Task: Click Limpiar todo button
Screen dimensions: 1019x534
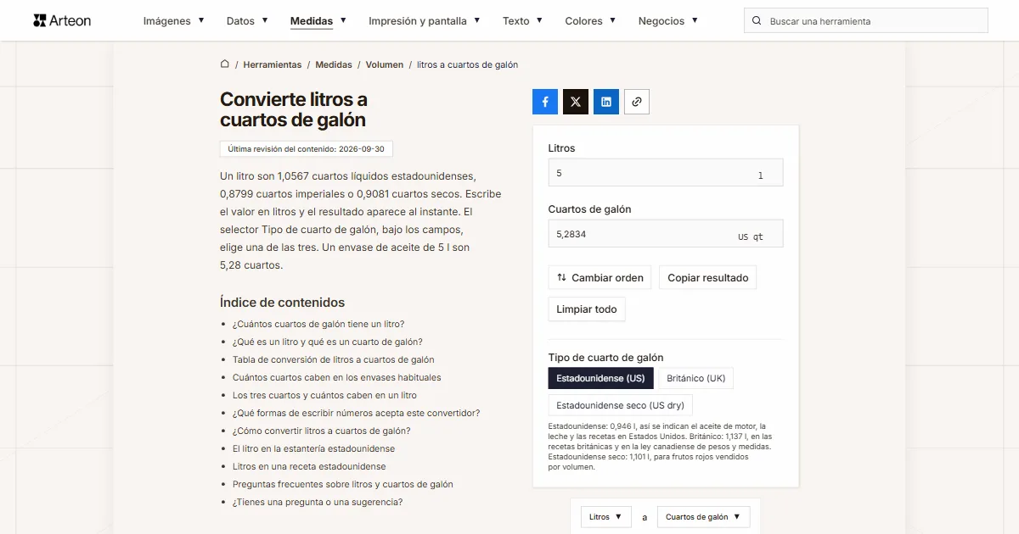Action: 587,309
